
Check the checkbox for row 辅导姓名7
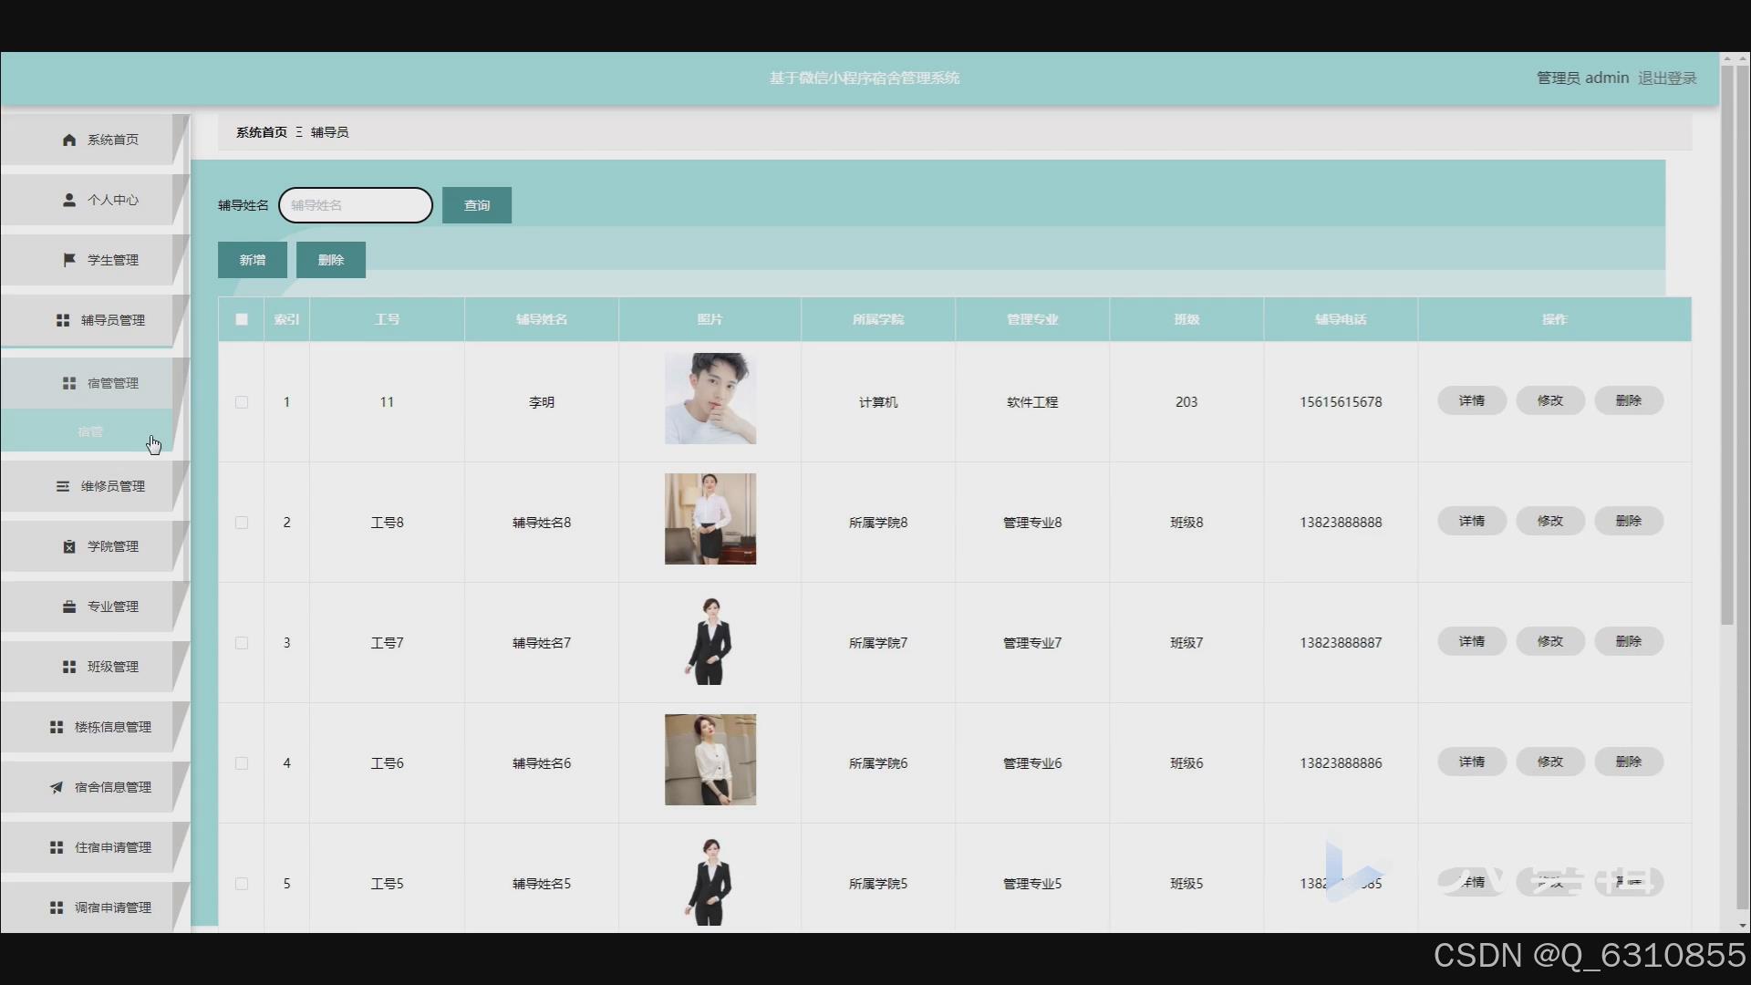[x=242, y=643]
